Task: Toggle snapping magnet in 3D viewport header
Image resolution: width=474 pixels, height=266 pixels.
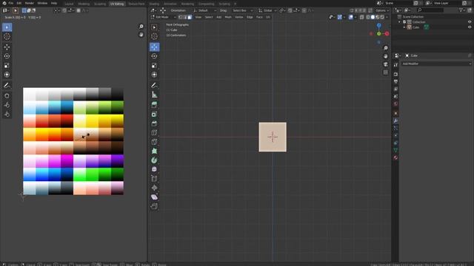Action: pyautogui.click(x=290, y=10)
